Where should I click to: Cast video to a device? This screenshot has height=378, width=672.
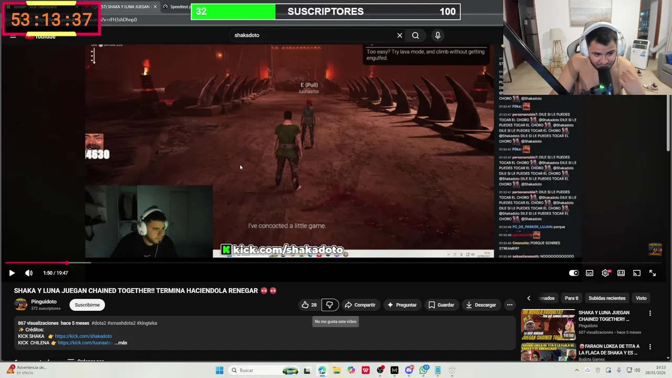click(x=637, y=273)
